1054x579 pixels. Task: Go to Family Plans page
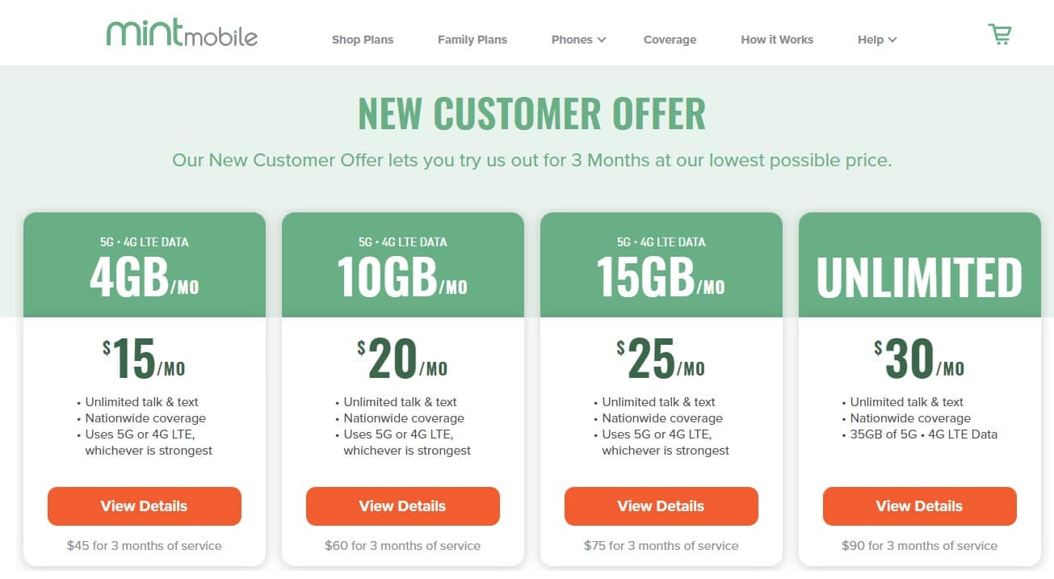(472, 40)
